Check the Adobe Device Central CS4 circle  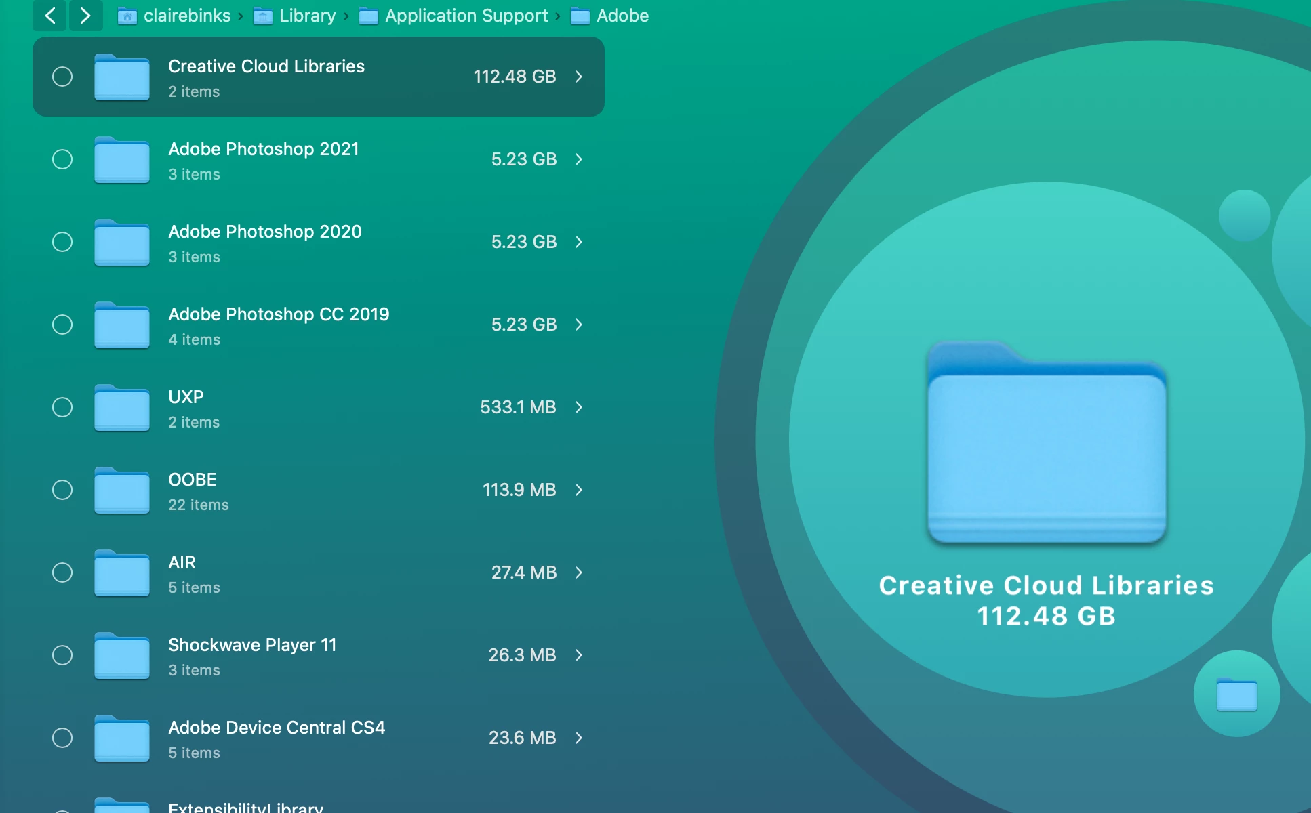(62, 738)
